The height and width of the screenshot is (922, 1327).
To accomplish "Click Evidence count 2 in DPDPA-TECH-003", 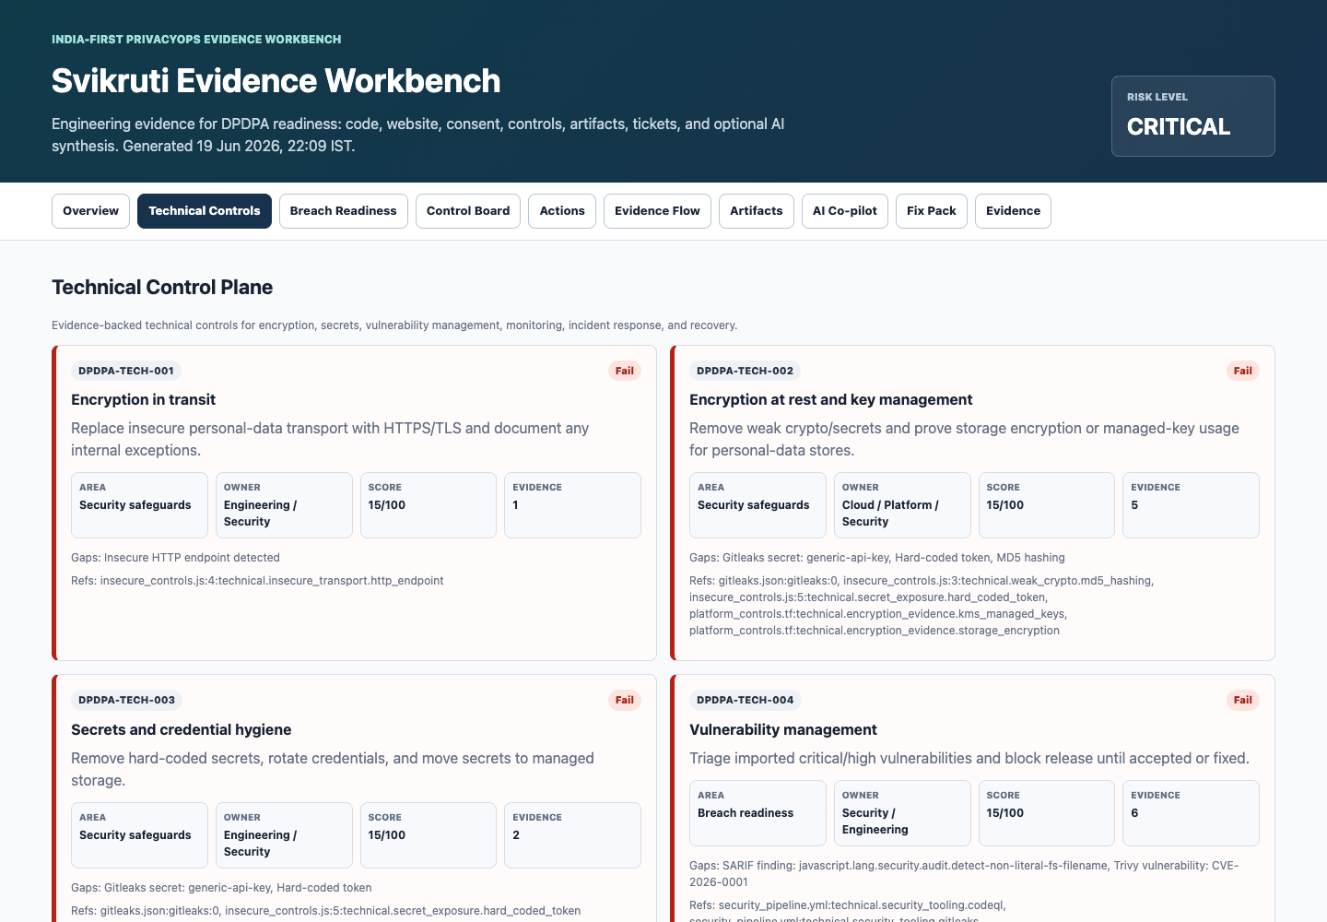I will click(572, 835).
